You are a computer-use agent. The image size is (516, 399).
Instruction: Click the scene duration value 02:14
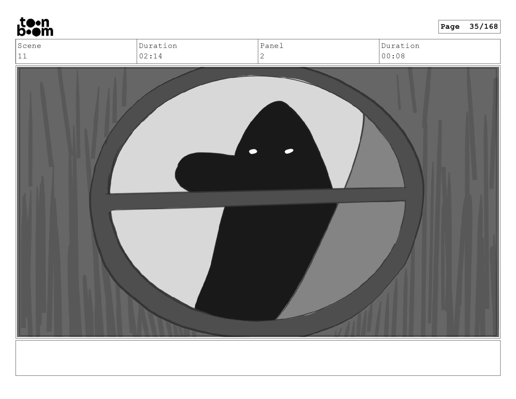click(150, 56)
